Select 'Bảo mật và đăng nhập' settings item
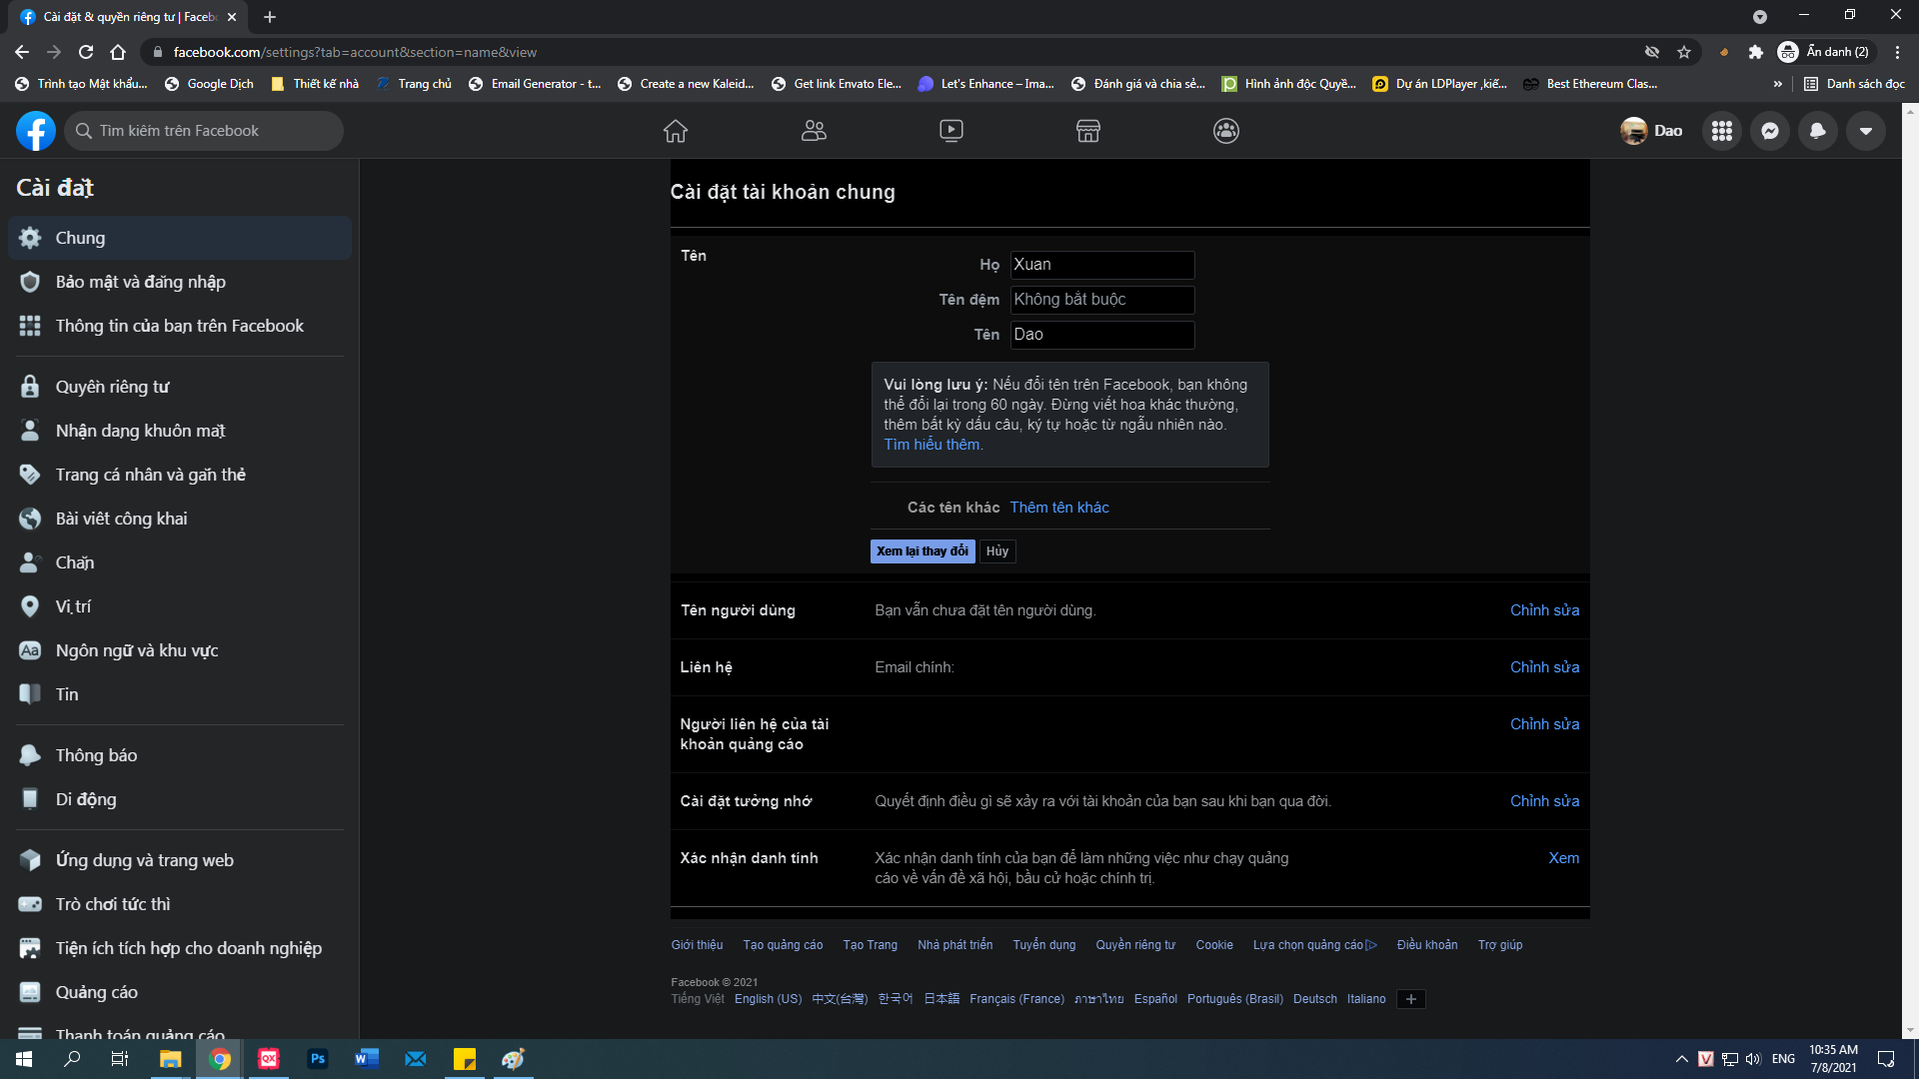 140,282
